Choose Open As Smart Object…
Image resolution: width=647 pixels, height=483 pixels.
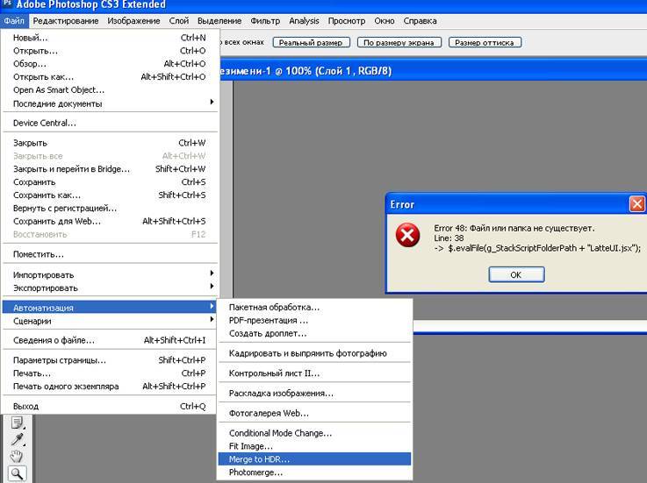coord(110,89)
